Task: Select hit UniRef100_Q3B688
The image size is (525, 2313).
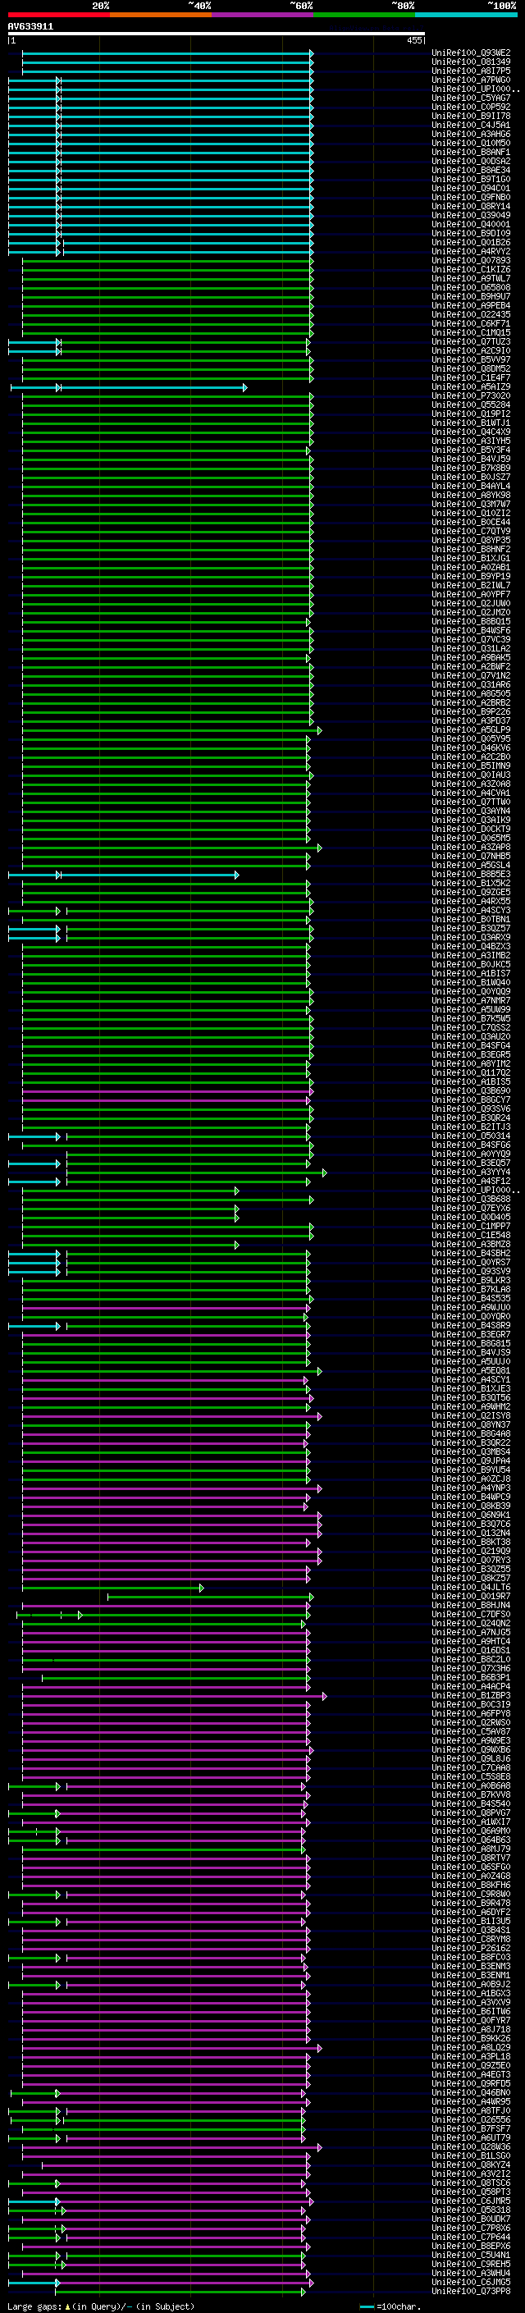Action: click(x=471, y=1199)
